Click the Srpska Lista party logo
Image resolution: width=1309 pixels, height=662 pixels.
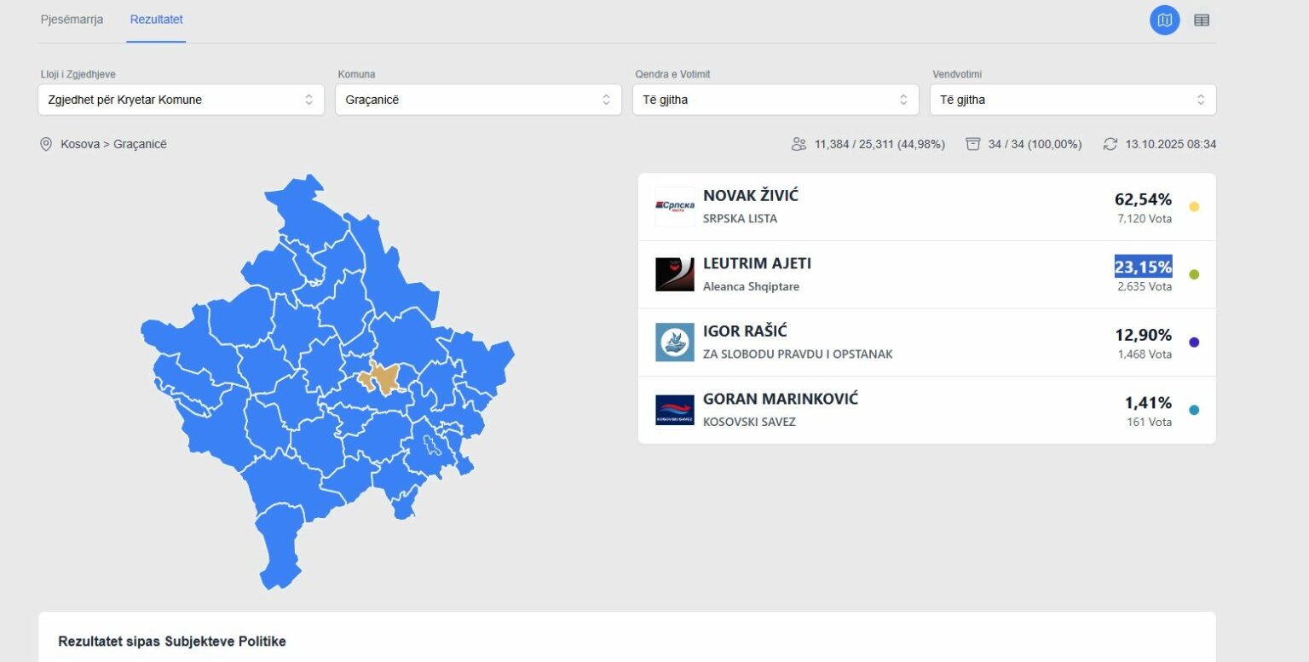click(x=674, y=206)
